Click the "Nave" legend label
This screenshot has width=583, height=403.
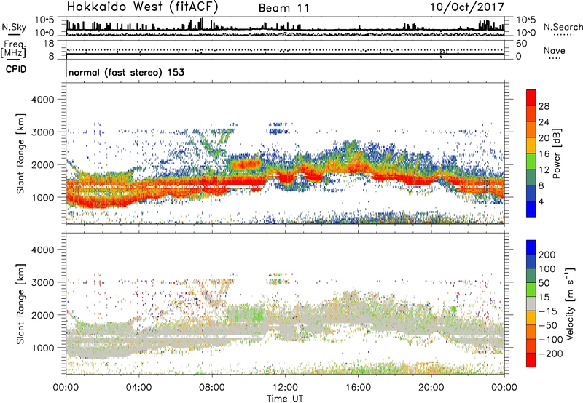point(555,51)
